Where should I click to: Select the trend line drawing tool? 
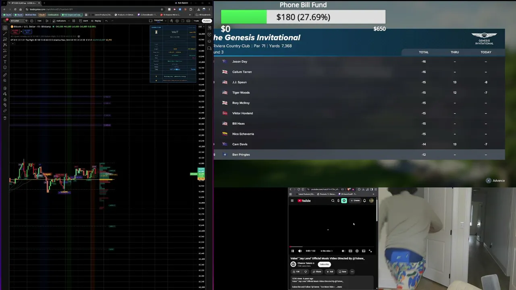[5, 34]
